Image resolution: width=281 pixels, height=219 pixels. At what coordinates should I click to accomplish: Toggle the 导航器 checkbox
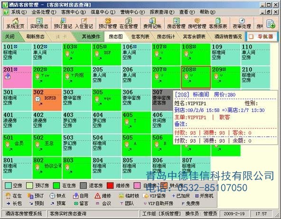point(251,36)
